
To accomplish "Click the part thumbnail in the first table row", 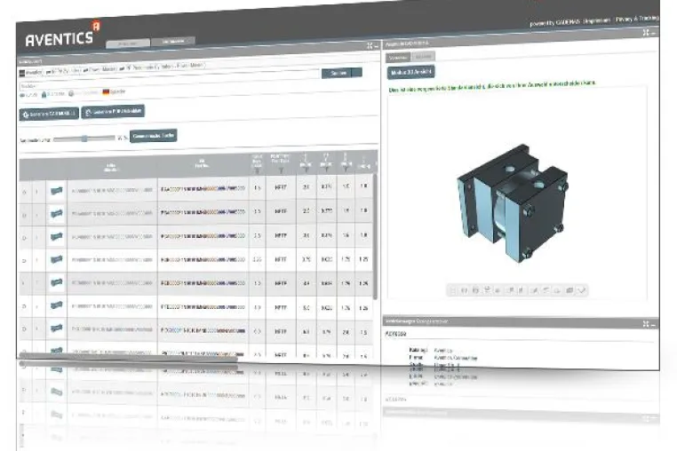I will [57, 190].
